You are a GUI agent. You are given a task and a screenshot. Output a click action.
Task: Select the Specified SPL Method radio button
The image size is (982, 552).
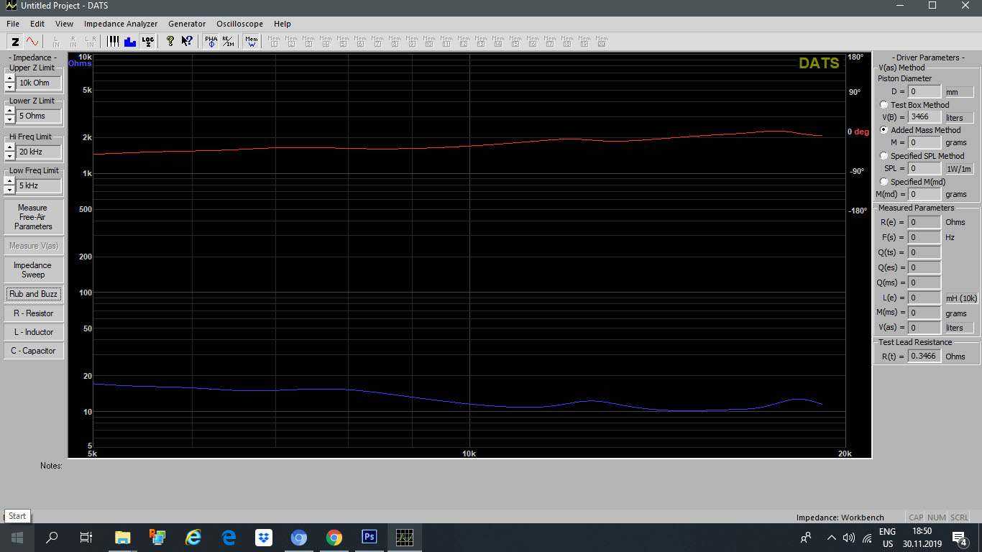coord(884,156)
